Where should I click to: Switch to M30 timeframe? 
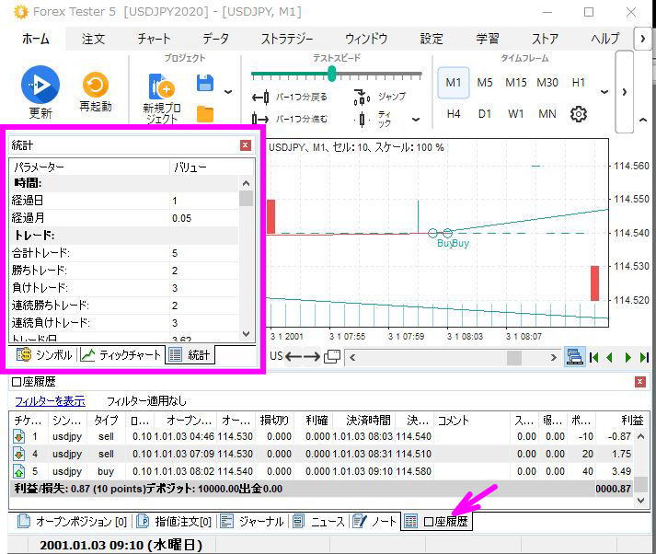pos(547,83)
